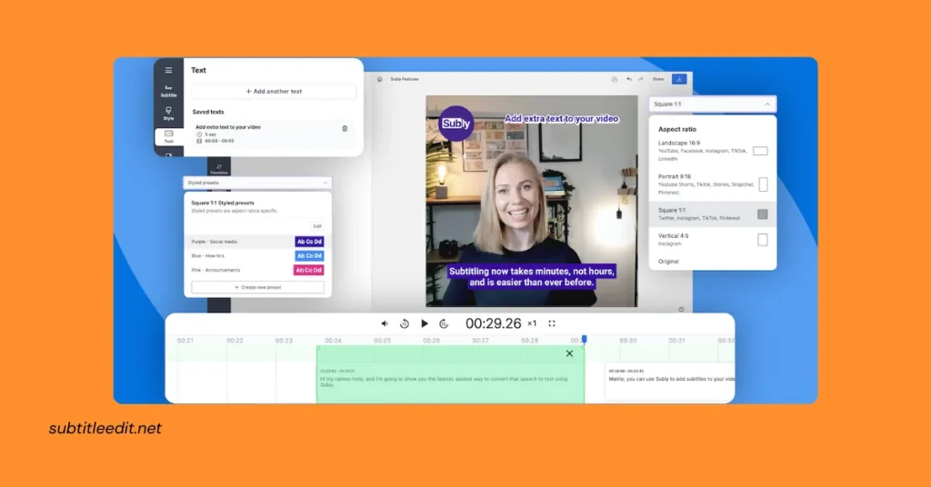
Task: Click the blue Ab Cc Dd swatch
Action: point(309,255)
